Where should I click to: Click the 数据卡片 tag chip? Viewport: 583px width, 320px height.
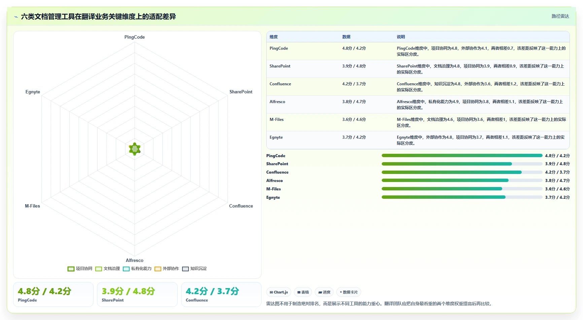point(349,292)
